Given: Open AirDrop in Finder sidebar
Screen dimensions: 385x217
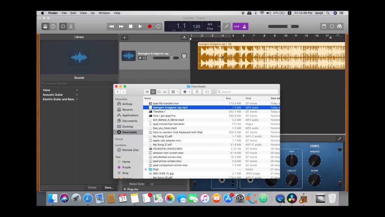Looking at the screenshot, I should (127, 104).
